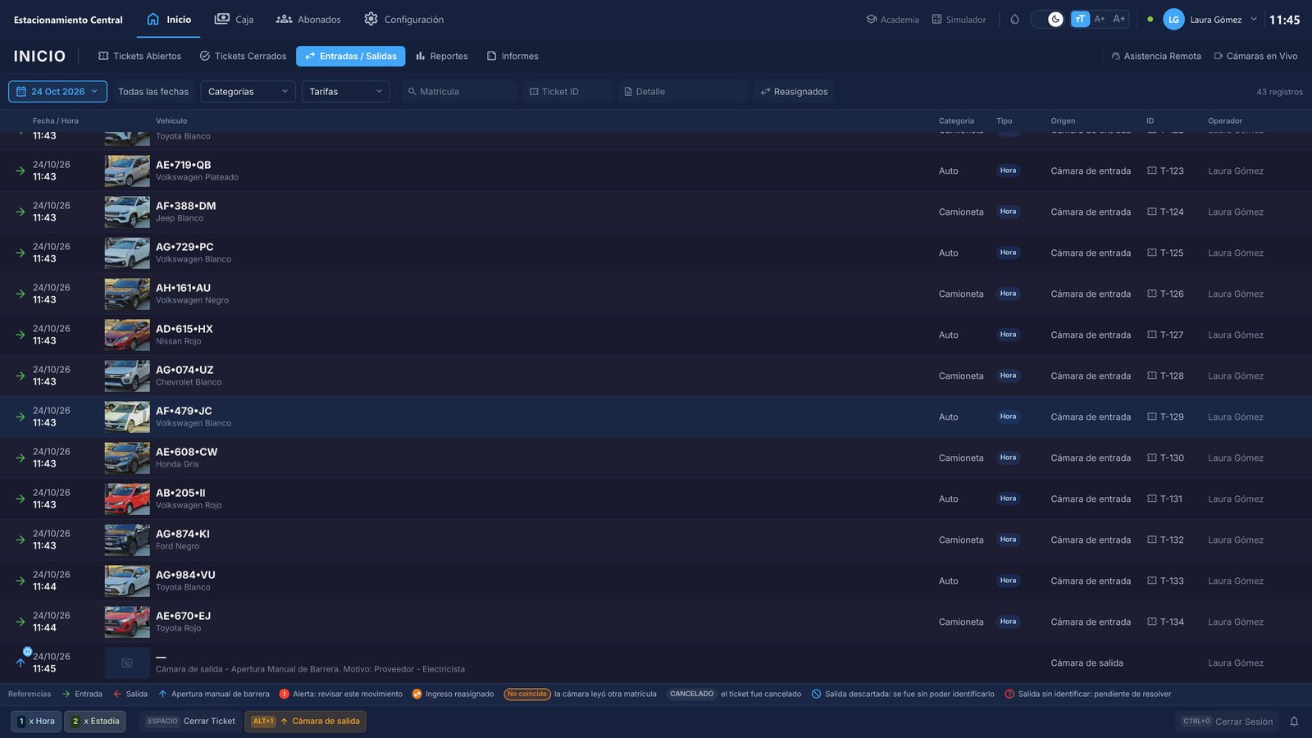Click Todas las fechas filter
Screen dimensions: 1312x738
coord(153,92)
